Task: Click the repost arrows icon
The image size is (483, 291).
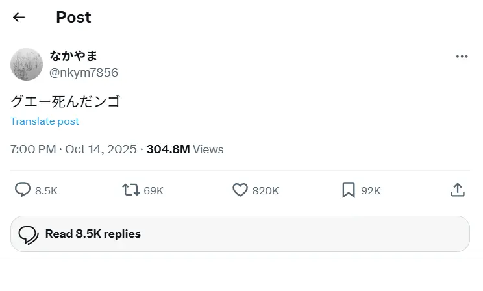Action: (130, 190)
